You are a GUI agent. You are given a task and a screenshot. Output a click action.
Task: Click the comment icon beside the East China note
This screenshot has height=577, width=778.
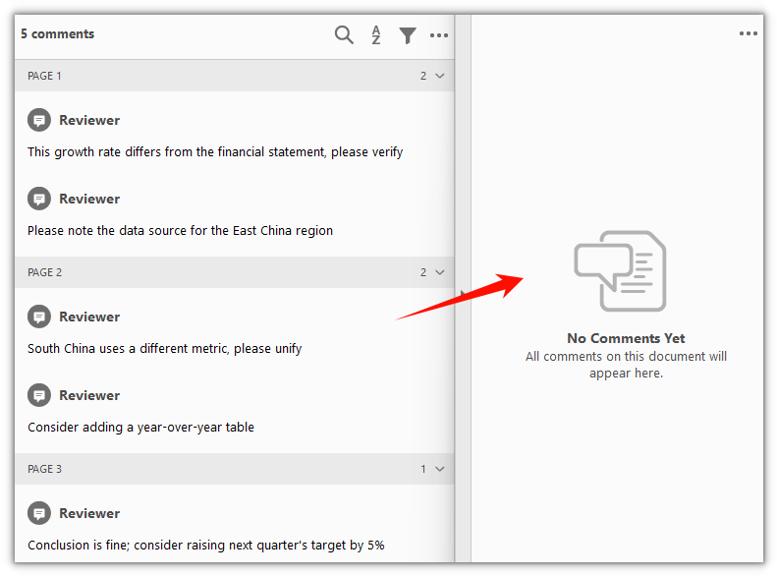point(39,199)
